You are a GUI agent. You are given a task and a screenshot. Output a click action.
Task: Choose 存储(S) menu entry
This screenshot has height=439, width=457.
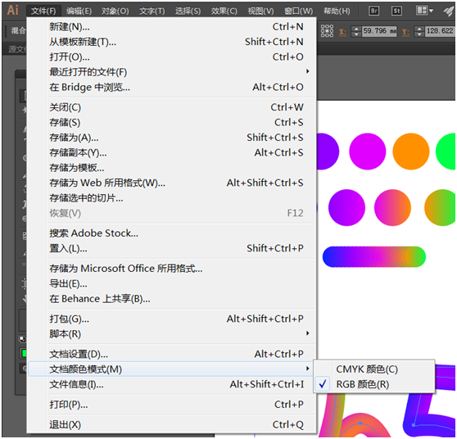coord(172,122)
